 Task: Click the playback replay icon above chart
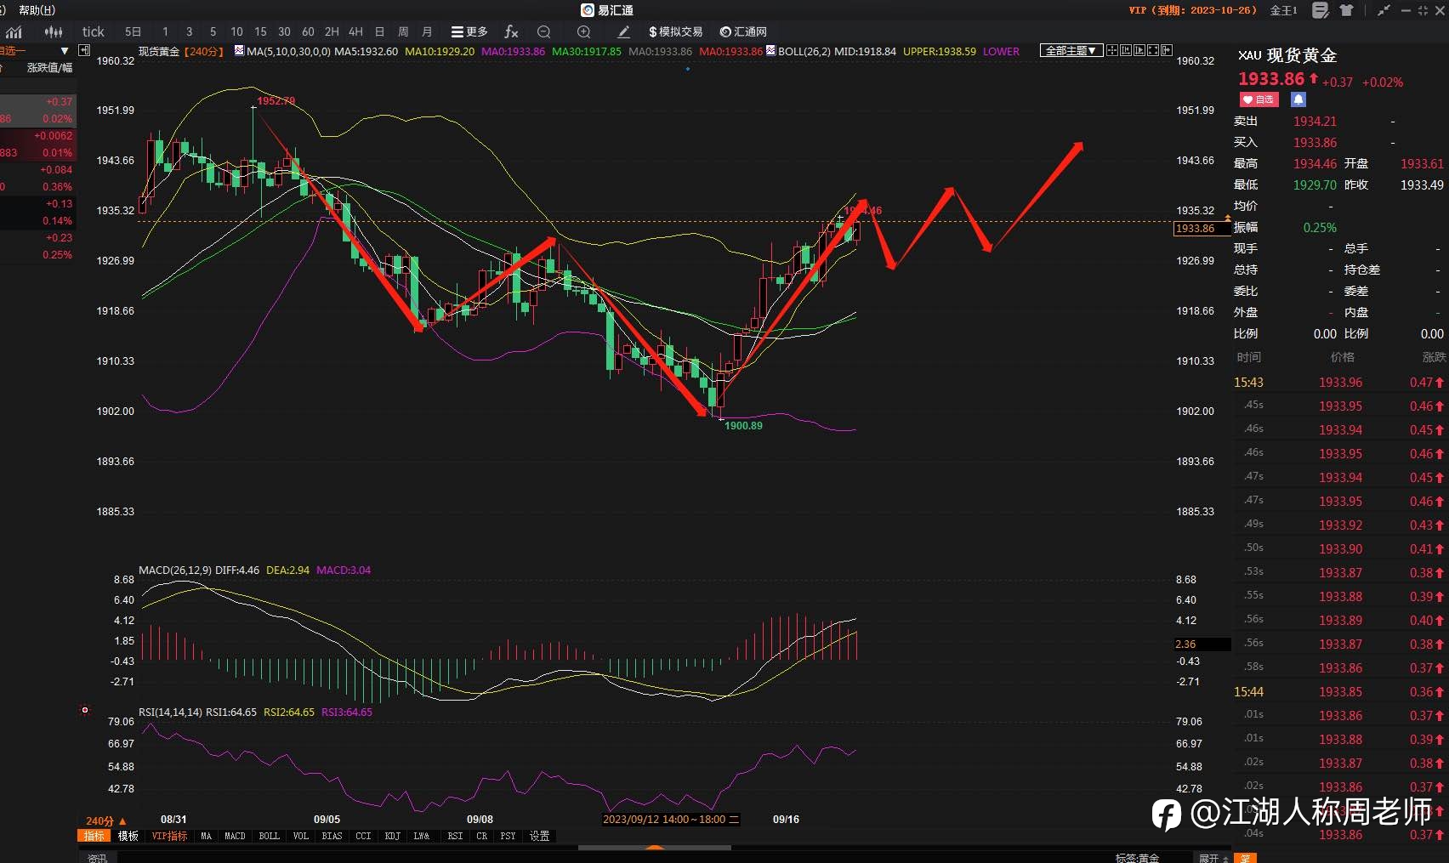pyautogui.click(x=1139, y=50)
